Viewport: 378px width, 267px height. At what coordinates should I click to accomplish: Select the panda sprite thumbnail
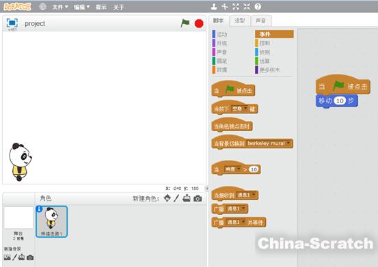click(51, 221)
